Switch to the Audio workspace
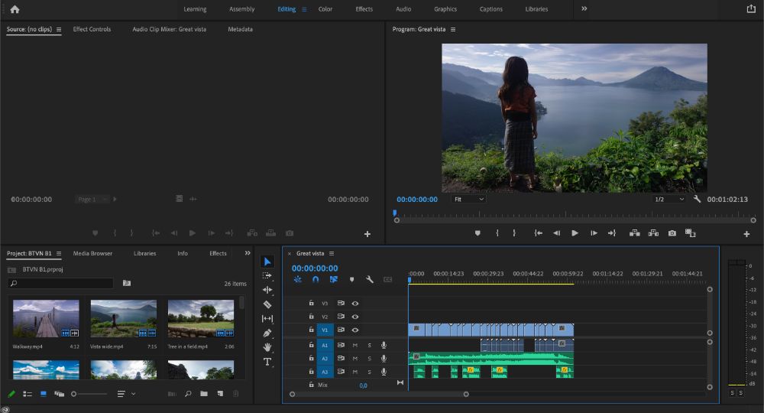This screenshot has height=413, width=764. point(403,9)
